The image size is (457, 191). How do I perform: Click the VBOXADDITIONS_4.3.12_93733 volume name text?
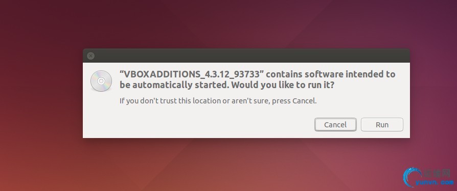click(192, 74)
